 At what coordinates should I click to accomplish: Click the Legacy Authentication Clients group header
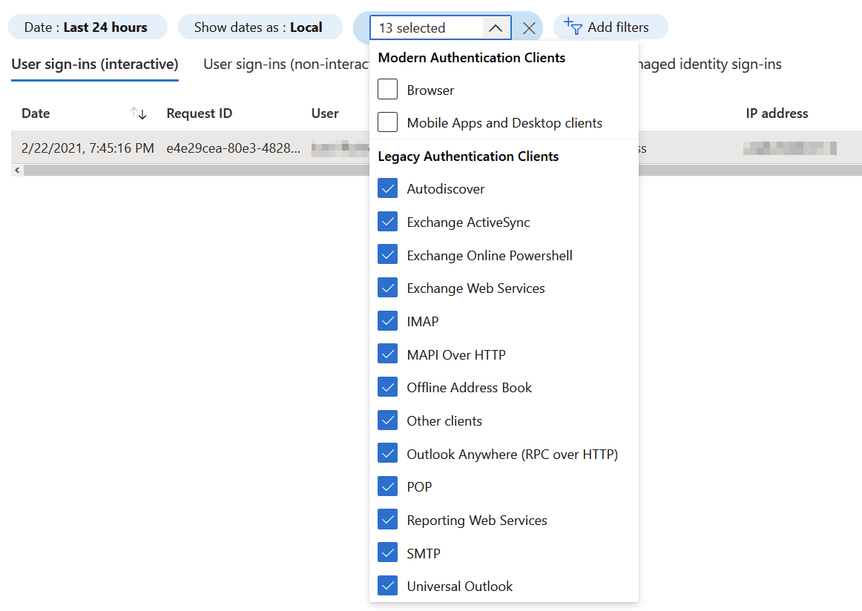[468, 156]
